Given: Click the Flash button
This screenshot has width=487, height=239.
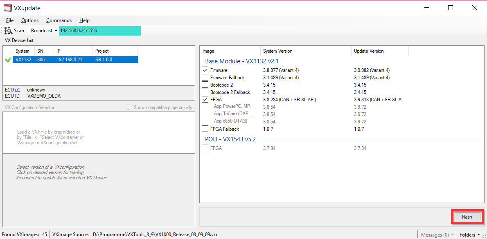Looking at the screenshot, I should tap(467, 217).
